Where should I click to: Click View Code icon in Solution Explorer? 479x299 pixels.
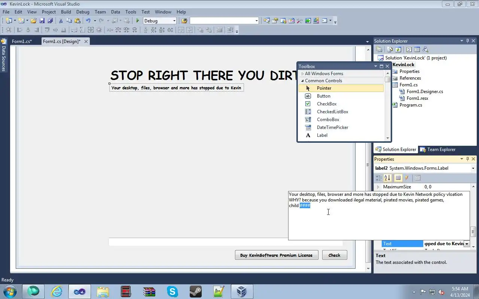[x=409, y=49]
